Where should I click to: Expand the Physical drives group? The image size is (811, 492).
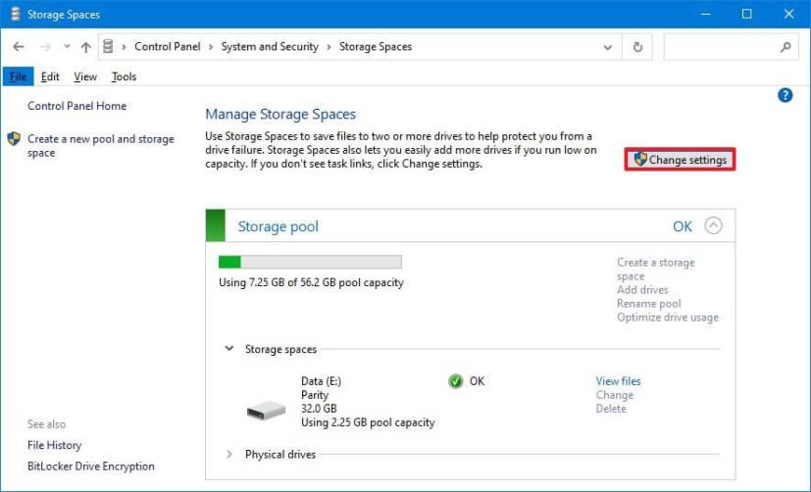(229, 455)
